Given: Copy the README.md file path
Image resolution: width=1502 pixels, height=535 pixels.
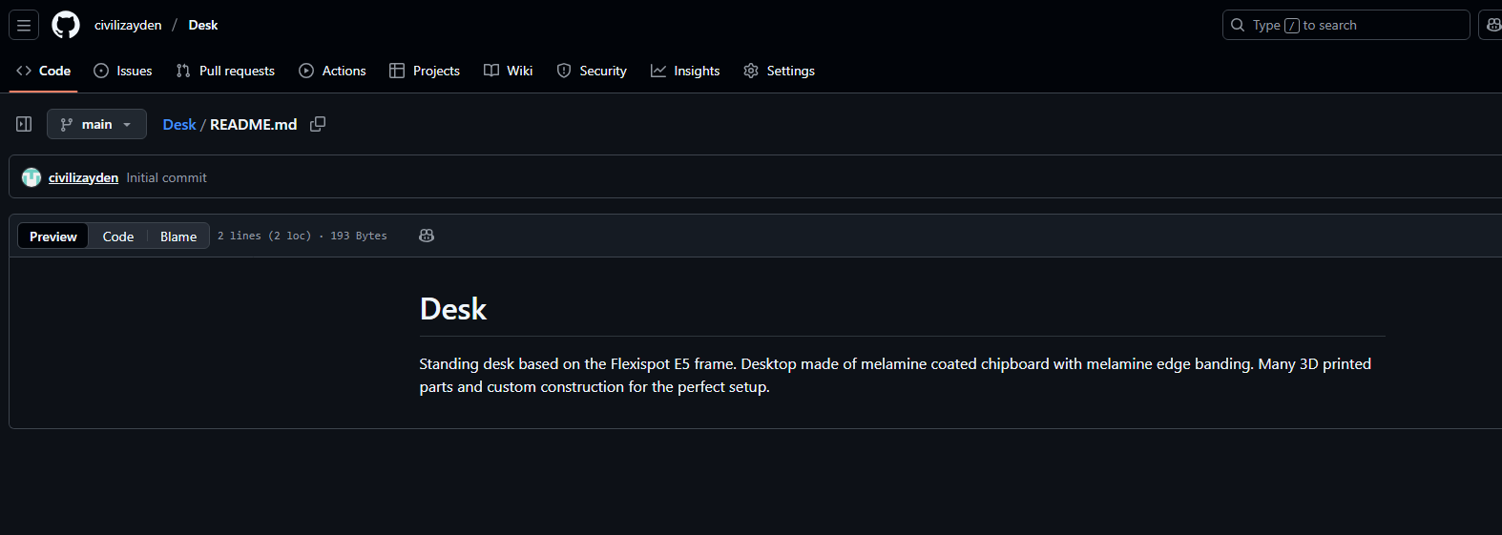Looking at the screenshot, I should click(318, 124).
